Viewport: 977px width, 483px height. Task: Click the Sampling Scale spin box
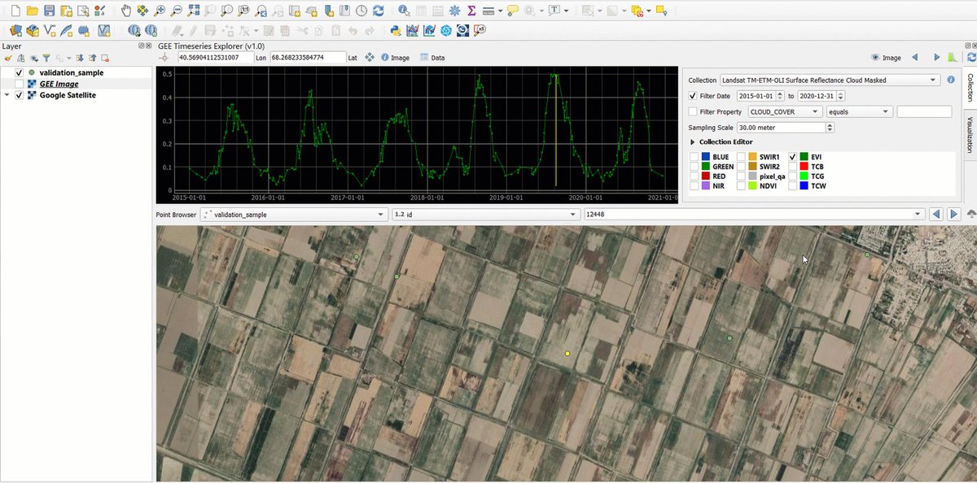click(x=785, y=128)
